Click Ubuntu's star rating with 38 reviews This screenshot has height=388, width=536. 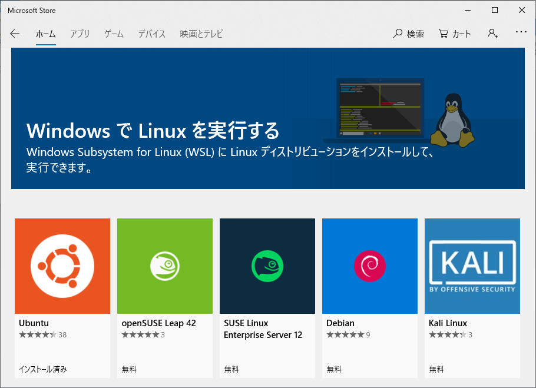click(43, 335)
